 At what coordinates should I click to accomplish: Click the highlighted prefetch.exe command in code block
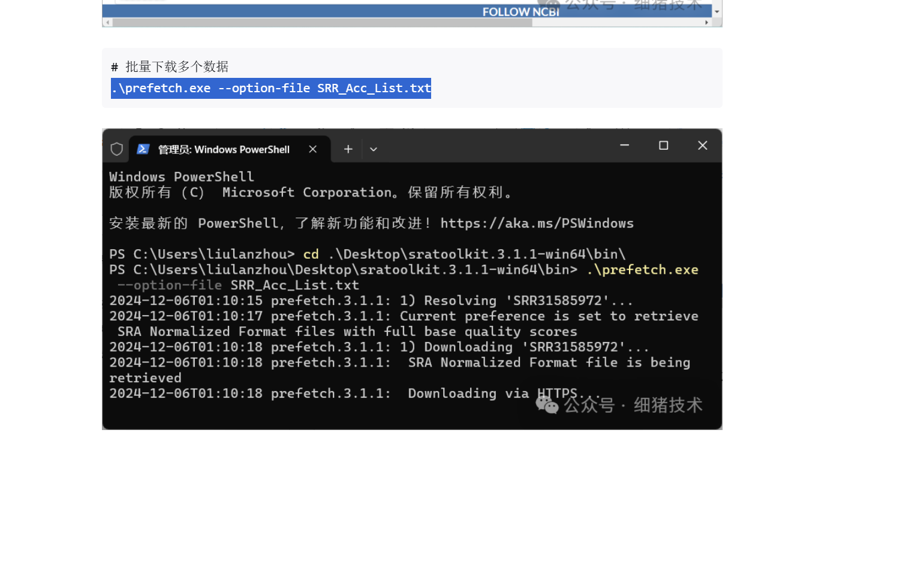tap(271, 89)
